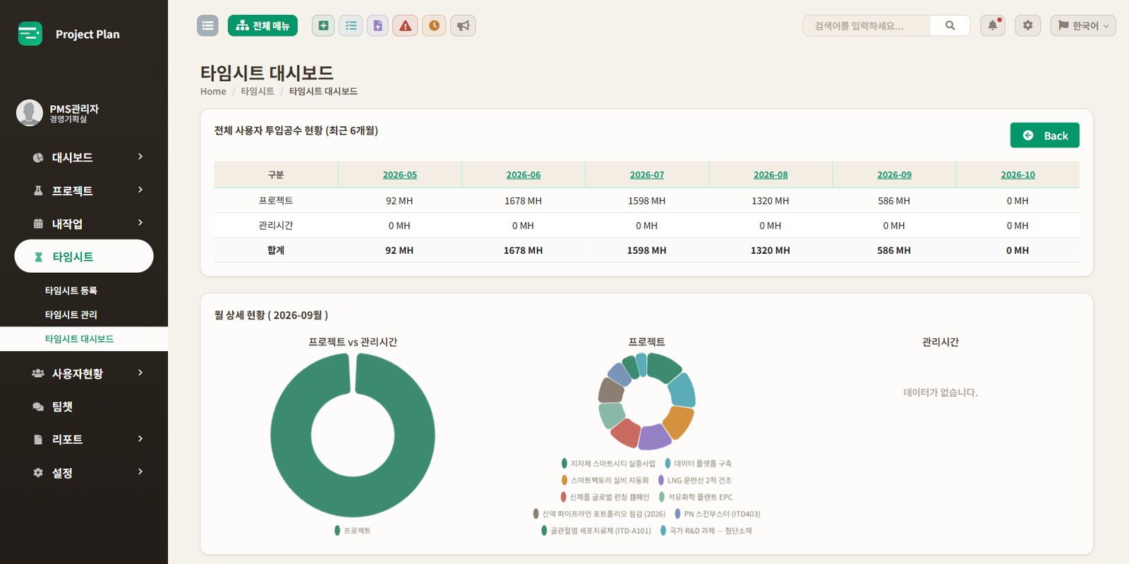Expand the 설정 sidebar menu
The height and width of the screenshot is (564, 1129).
(84, 472)
